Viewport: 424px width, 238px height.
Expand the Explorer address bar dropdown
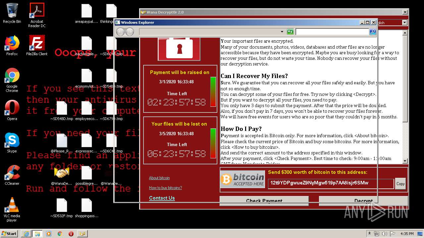pos(282,32)
